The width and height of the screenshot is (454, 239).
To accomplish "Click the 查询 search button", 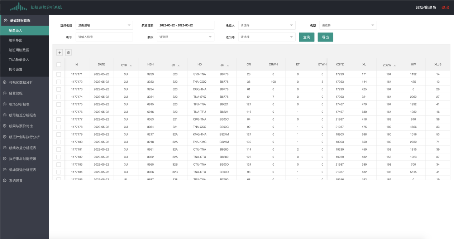I will [306, 37].
